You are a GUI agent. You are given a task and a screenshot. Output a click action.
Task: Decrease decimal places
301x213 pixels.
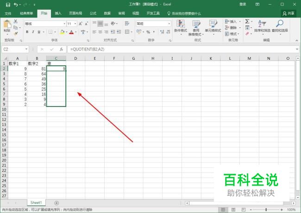169,32
